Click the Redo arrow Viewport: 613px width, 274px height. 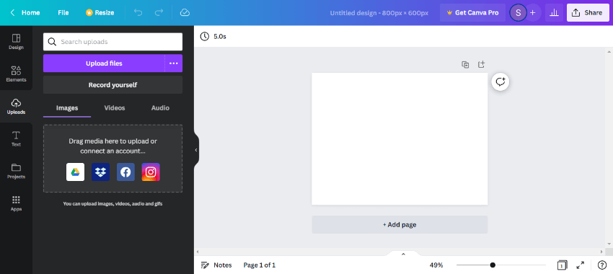(159, 12)
